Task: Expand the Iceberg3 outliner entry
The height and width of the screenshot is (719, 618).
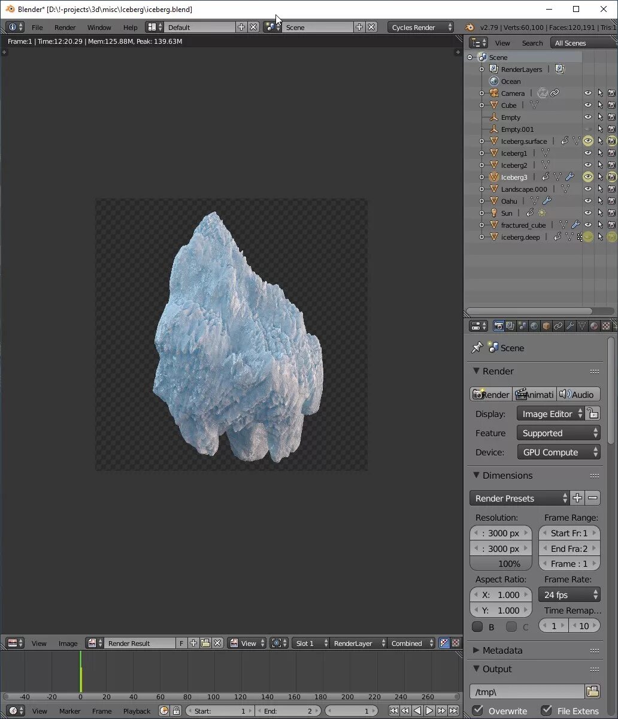Action: 483,177
